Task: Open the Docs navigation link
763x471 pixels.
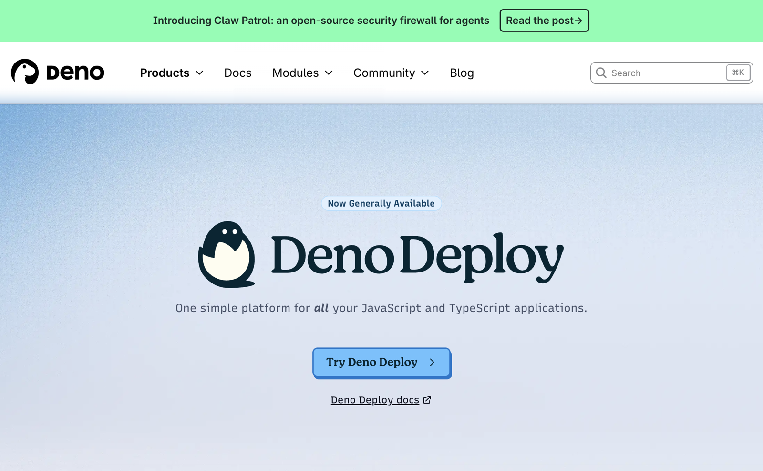Action: tap(237, 73)
